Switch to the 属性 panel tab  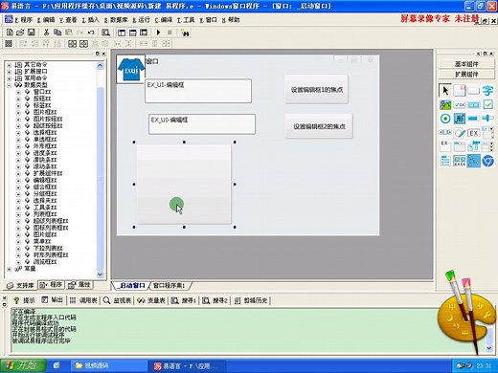[x=79, y=285]
